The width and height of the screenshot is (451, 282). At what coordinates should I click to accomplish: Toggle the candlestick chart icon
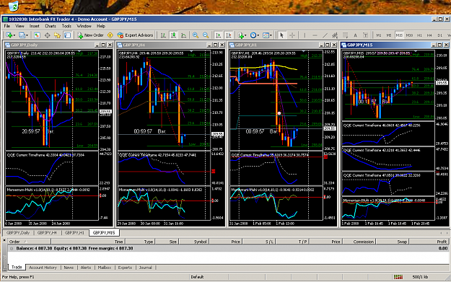(x=173, y=35)
